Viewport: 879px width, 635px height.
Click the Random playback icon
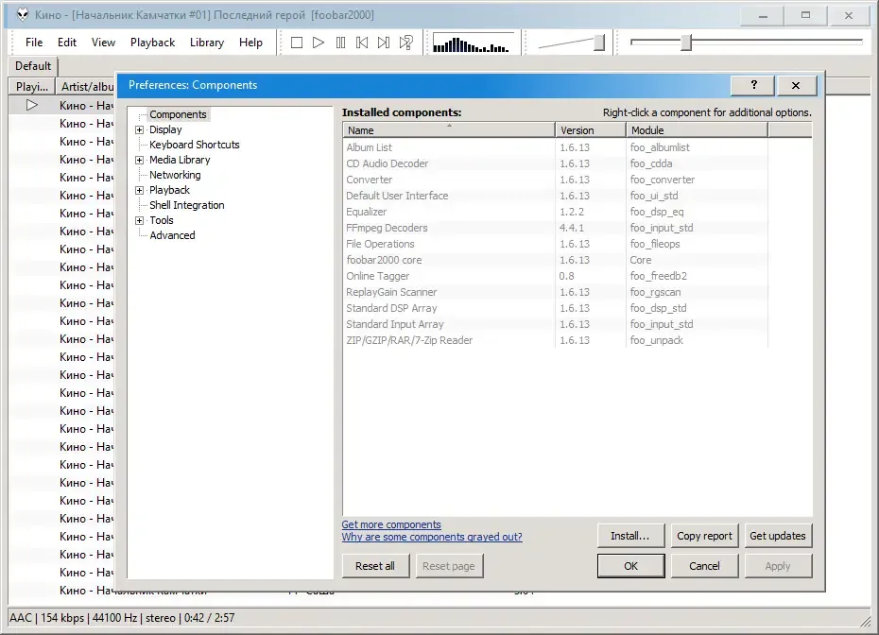pos(405,43)
